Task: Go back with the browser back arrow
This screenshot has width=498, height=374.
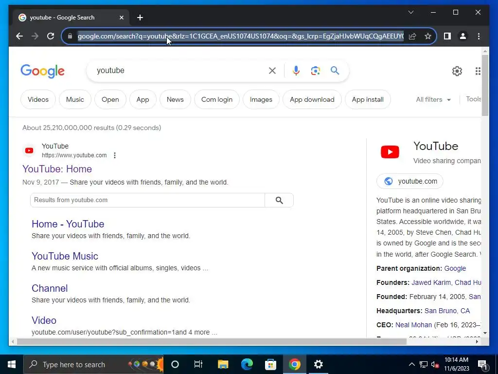Action: [19, 36]
